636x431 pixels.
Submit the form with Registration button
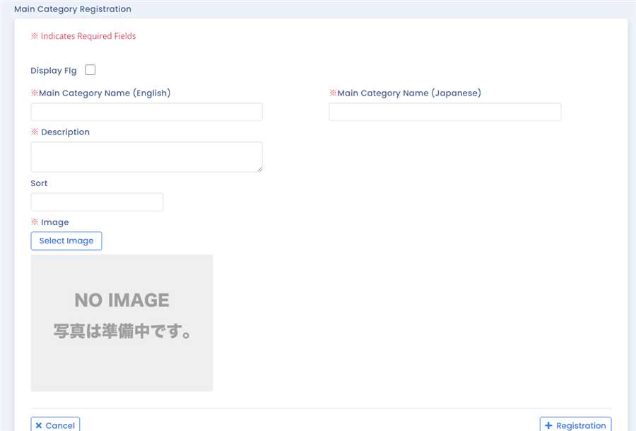point(575,425)
